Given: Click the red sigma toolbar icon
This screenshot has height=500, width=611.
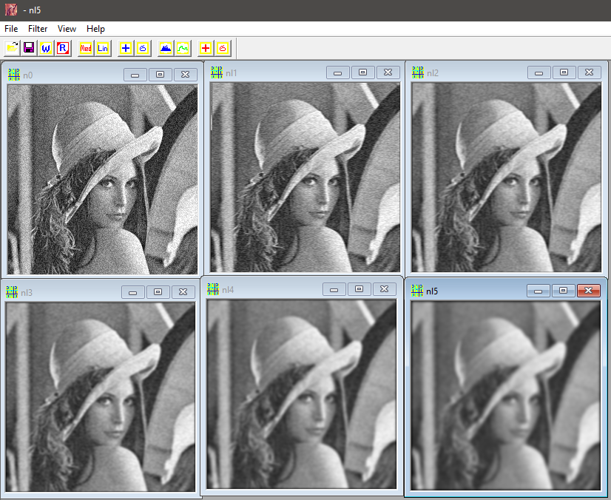Looking at the screenshot, I should coord(223,48).
